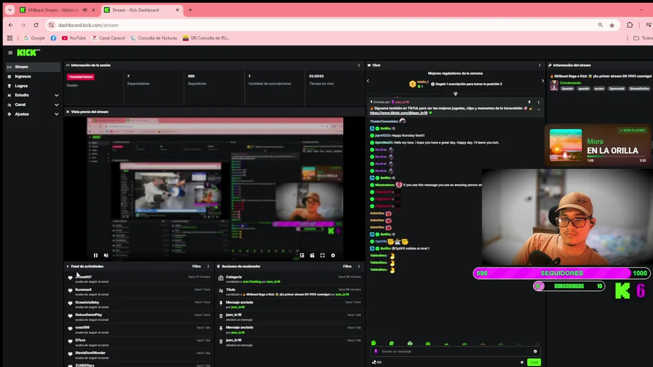Open picture-in-picture for stream preview
This screenshot has width=653, height=367.
[302, 255]
